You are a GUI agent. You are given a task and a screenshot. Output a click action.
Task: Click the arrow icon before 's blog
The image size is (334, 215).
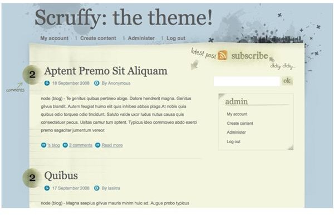(x=43, y=145)
